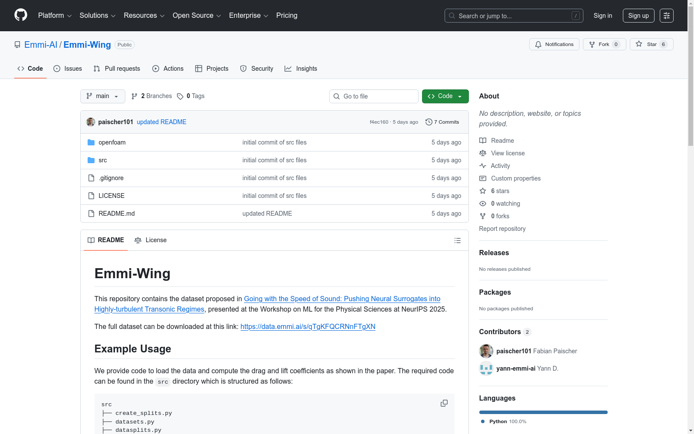Copy the src directory code block
This screenshot has width=694, height=434.
[444, 403]
